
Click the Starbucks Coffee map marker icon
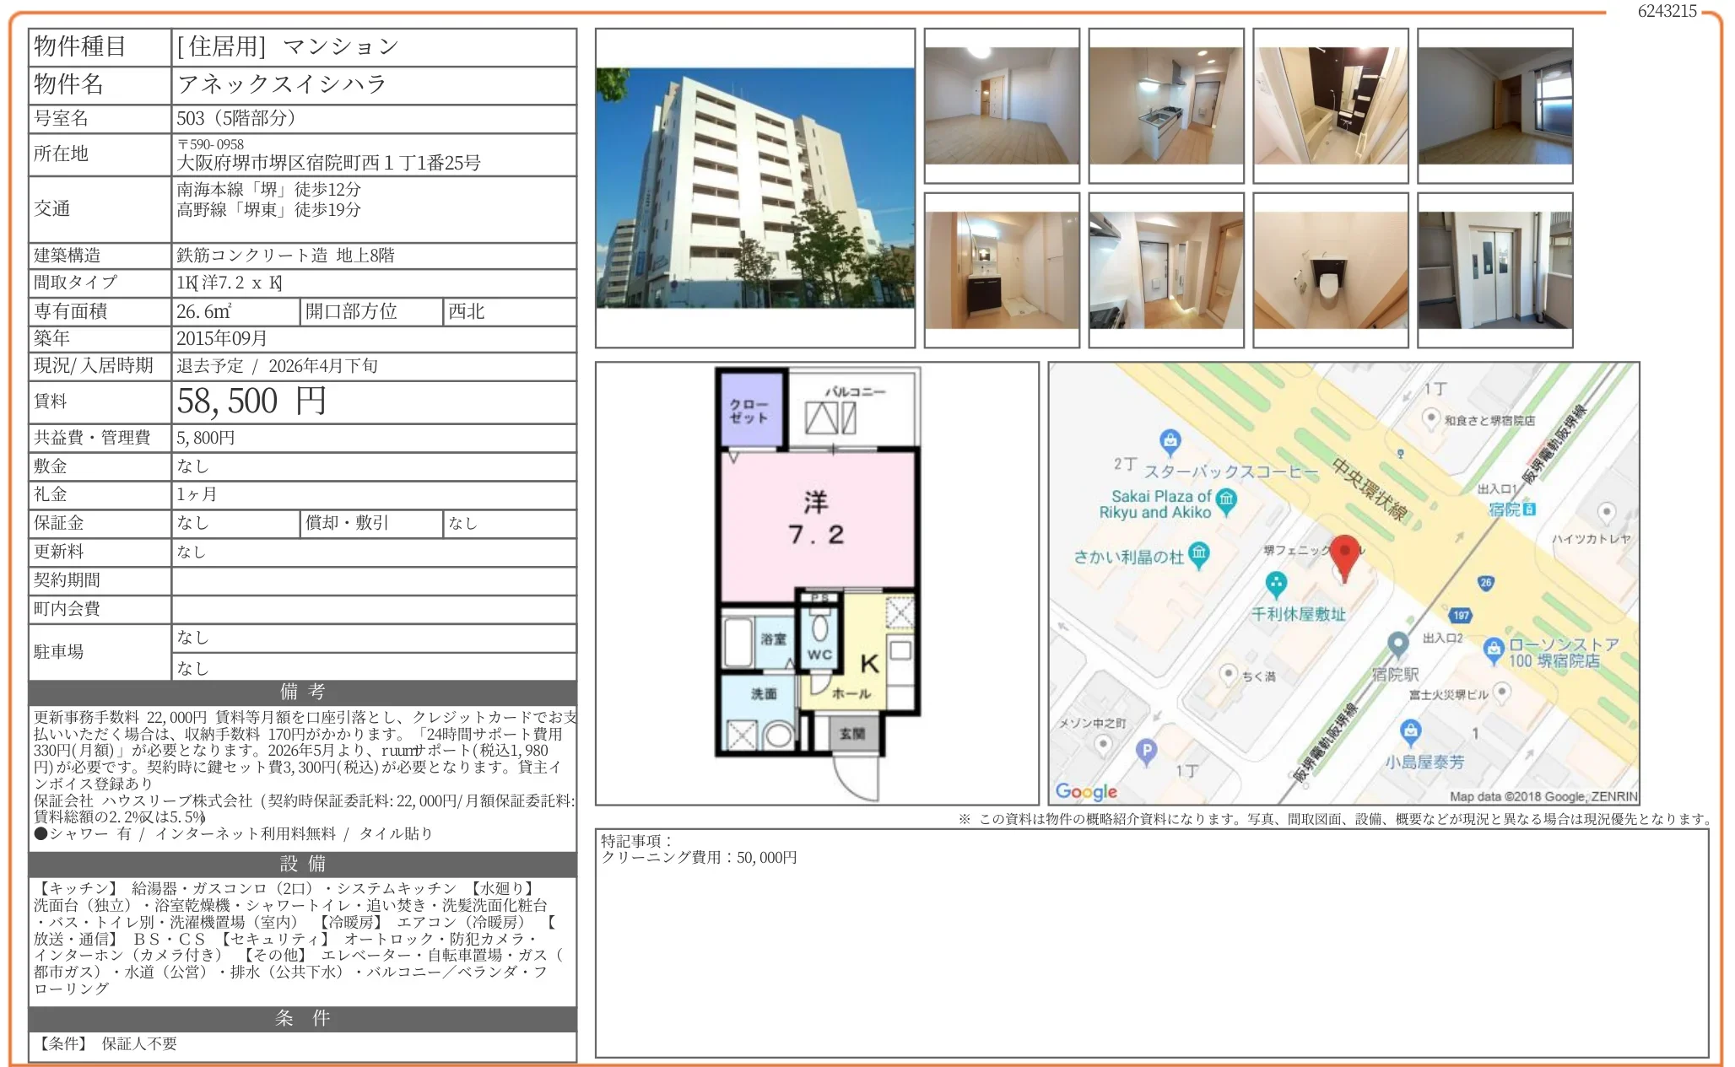click(1170, 440)
